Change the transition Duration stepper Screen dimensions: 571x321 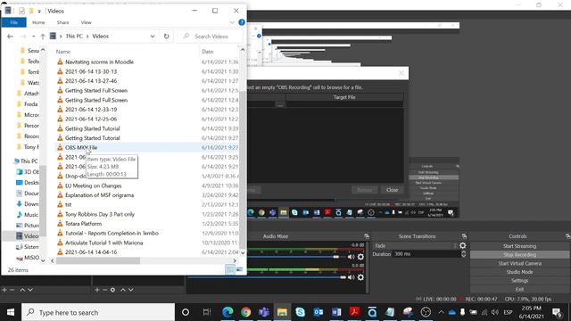(464, 254)
